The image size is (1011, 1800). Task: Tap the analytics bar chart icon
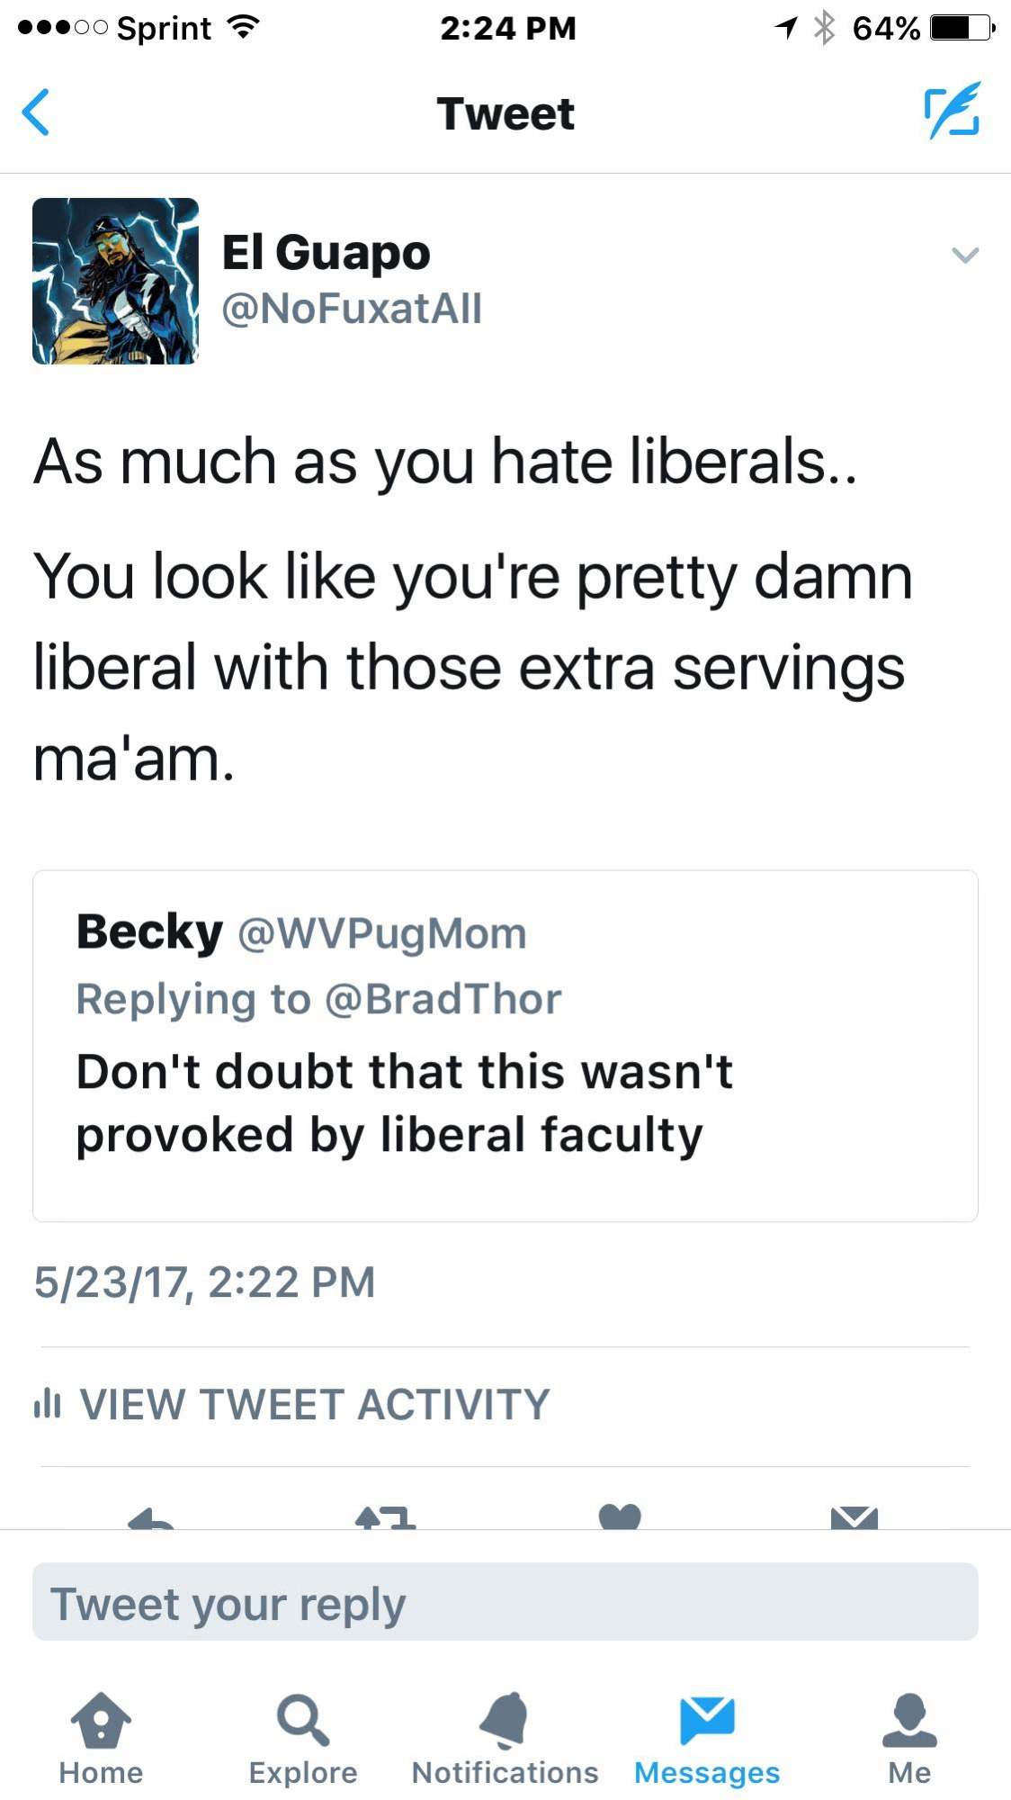(x=47, y=1404)
